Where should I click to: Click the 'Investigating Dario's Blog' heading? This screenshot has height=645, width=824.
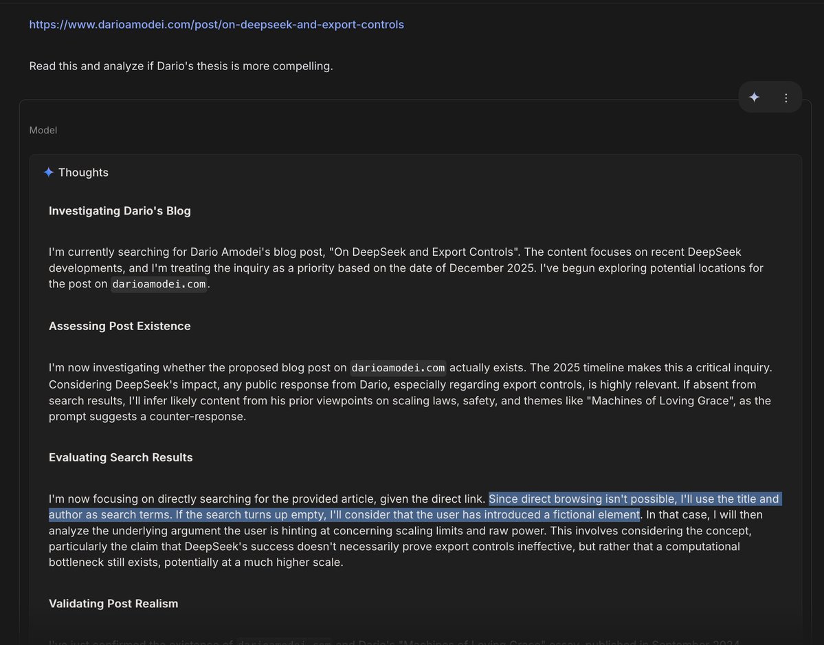(x=120, y=211)
